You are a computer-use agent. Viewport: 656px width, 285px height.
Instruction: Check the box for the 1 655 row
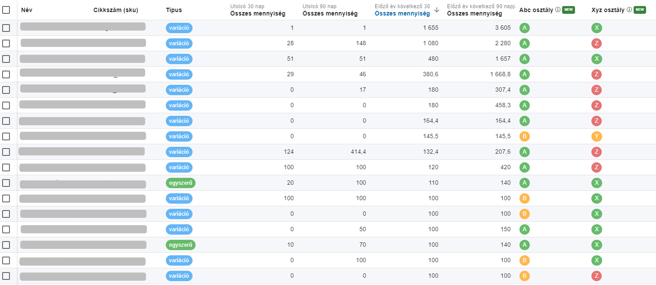pos(6,28)
